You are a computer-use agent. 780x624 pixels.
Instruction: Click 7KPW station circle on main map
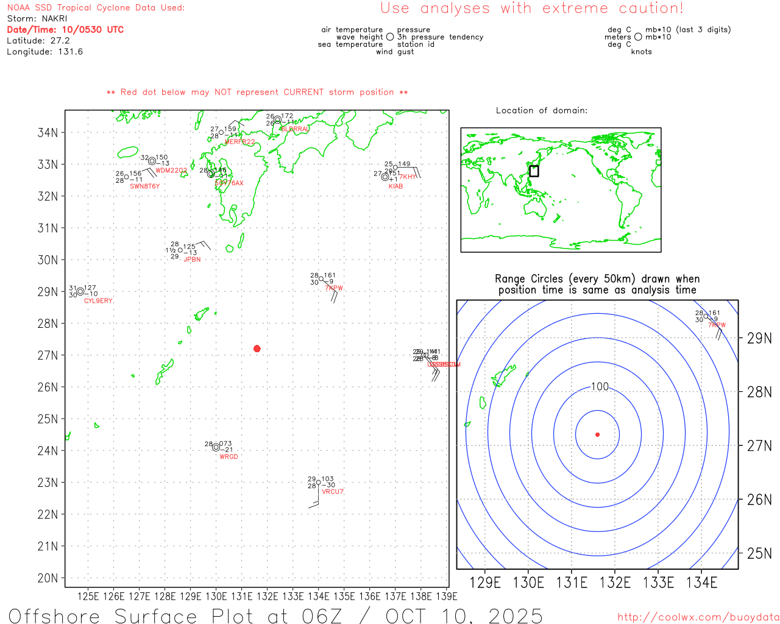[x=321, y=278]
